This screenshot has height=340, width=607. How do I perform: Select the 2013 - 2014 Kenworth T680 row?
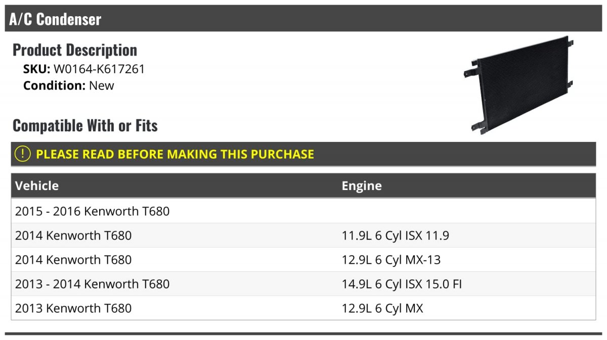[92, 284]
